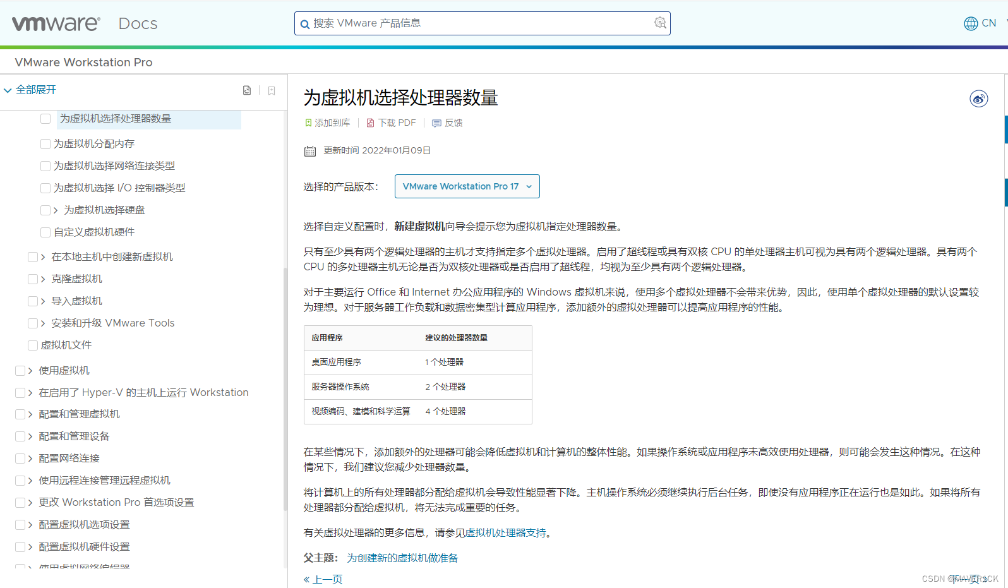Tick the 虚拟机文件 checkbox

click(33, 345)
